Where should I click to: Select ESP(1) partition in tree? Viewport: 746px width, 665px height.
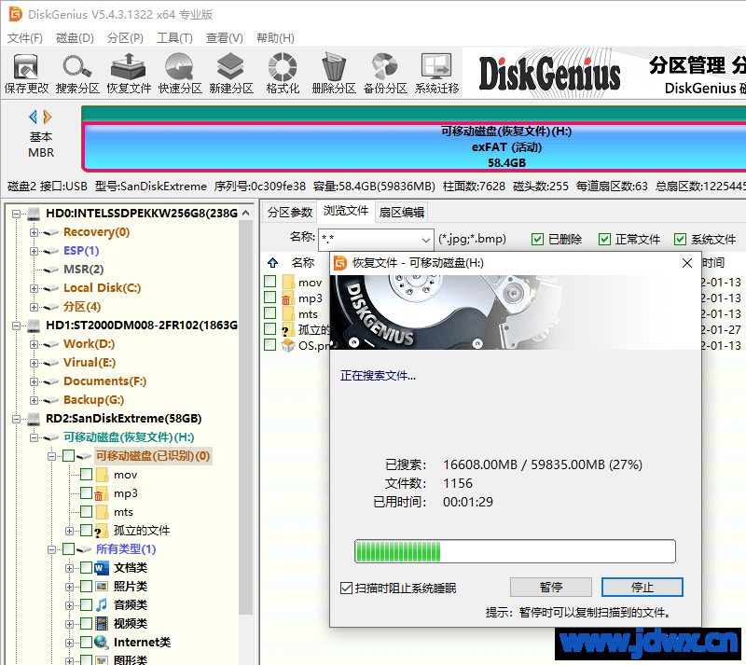81,251
